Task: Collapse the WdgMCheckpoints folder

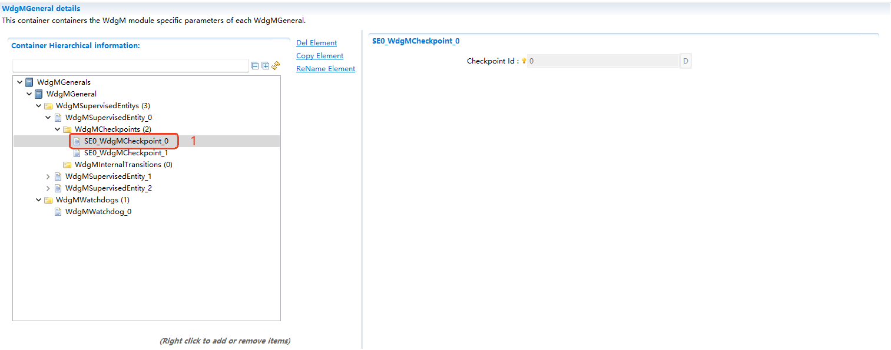Action: (x=58, y=129)
